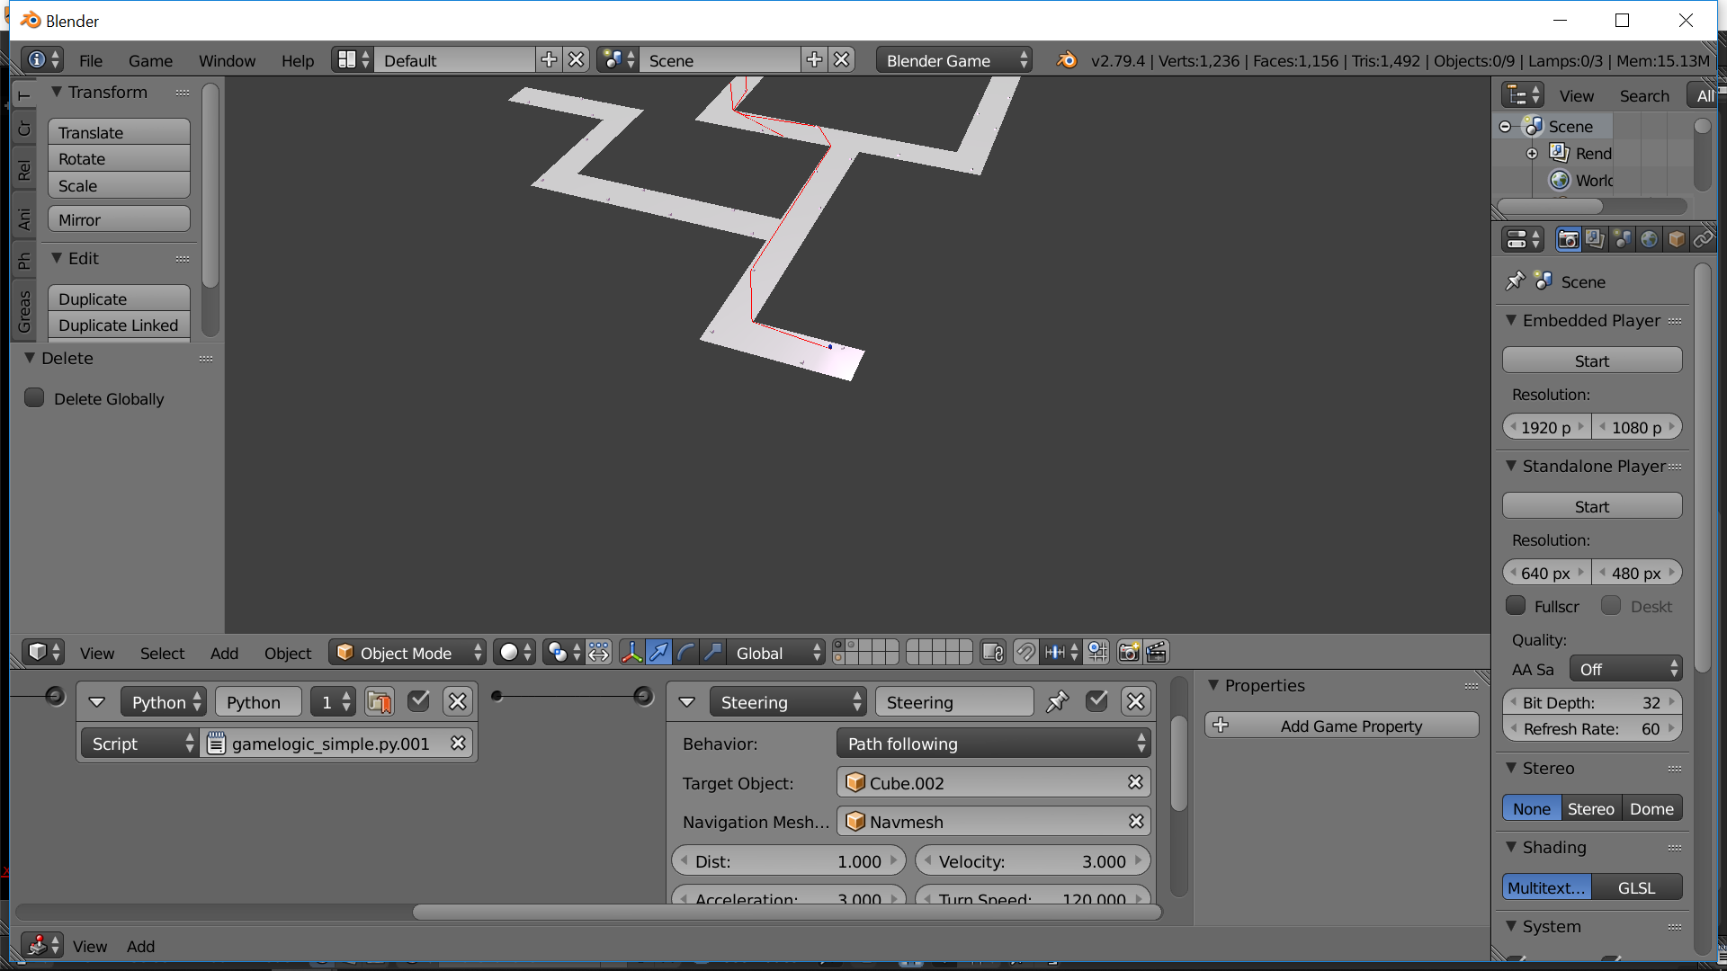
Task: Click the OpenGL render camera icon
Action: 1128,652
